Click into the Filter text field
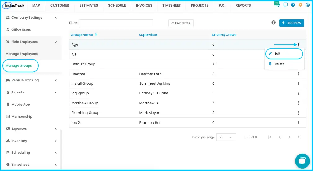The width and height of the screenshot is (313, 171). coord(116,23)
